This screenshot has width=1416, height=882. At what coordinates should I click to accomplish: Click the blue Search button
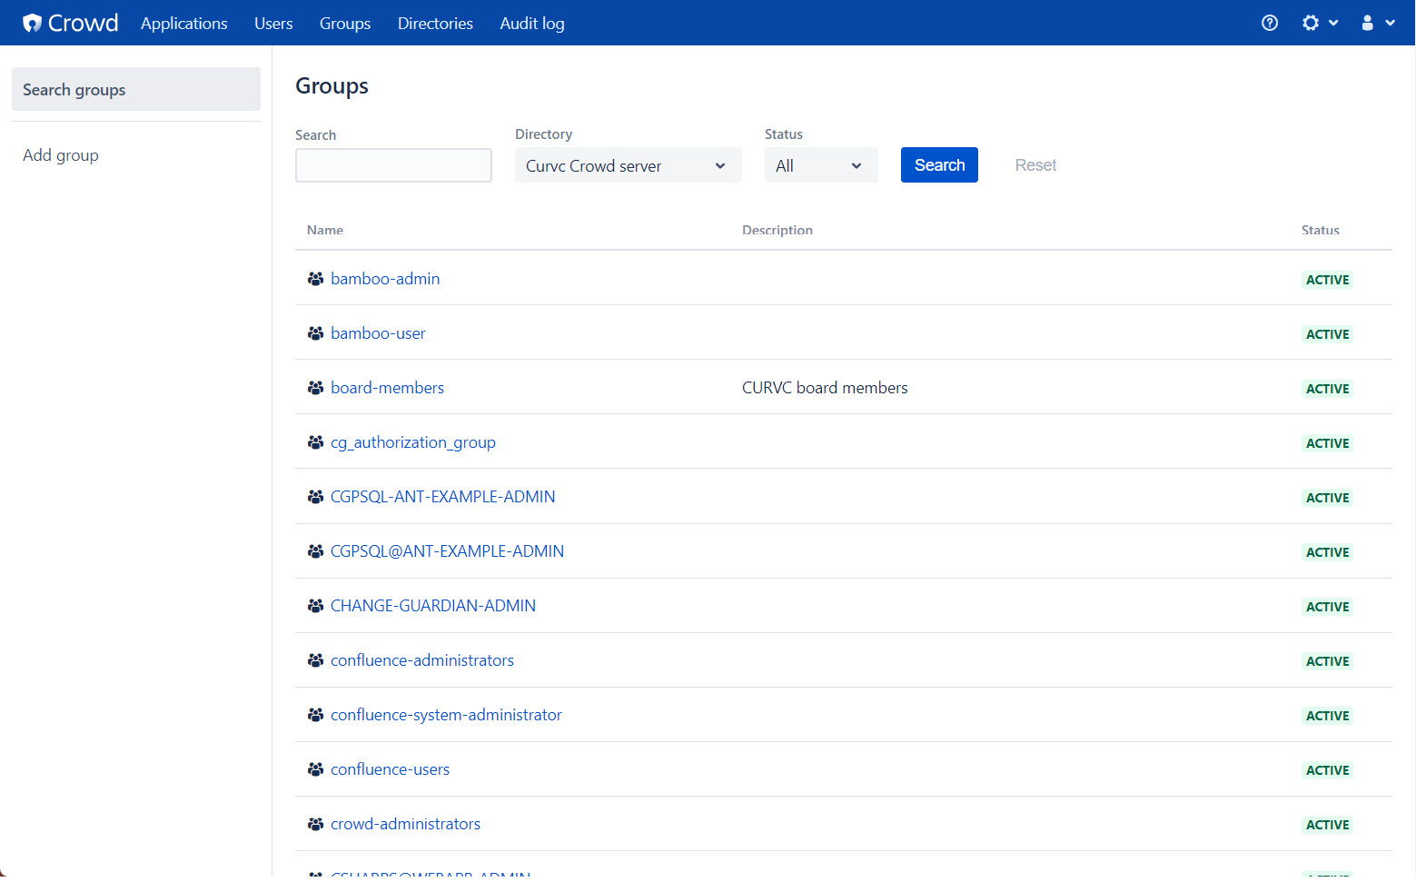(939, 165)
